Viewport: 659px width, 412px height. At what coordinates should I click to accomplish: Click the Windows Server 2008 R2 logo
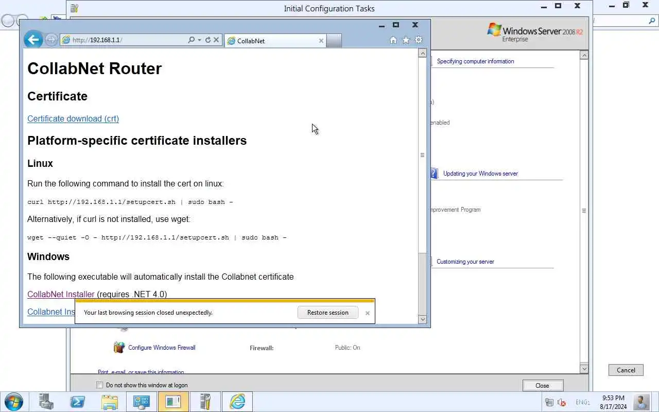(535, 32)
